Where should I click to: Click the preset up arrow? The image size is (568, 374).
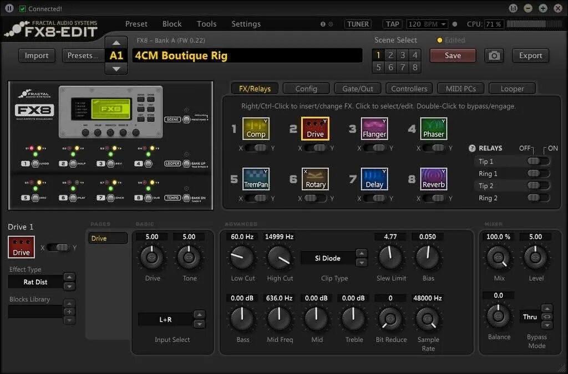click(116, 43)
